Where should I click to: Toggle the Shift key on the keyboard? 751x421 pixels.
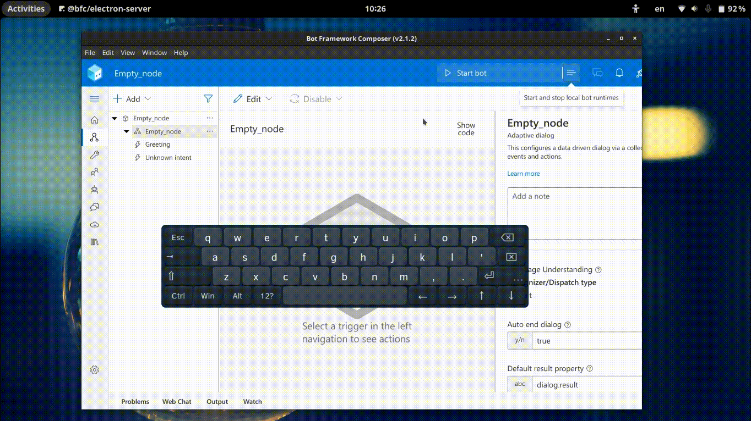click(x=187, y=276)
